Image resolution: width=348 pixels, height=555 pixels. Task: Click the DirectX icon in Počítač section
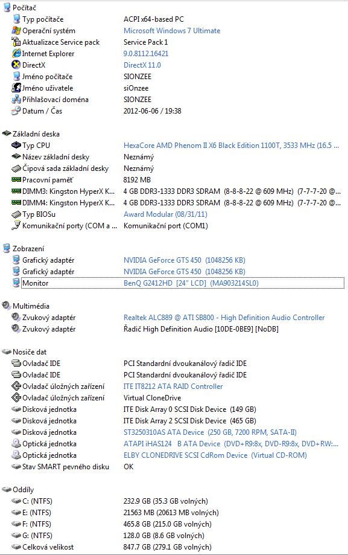[16, 65]
